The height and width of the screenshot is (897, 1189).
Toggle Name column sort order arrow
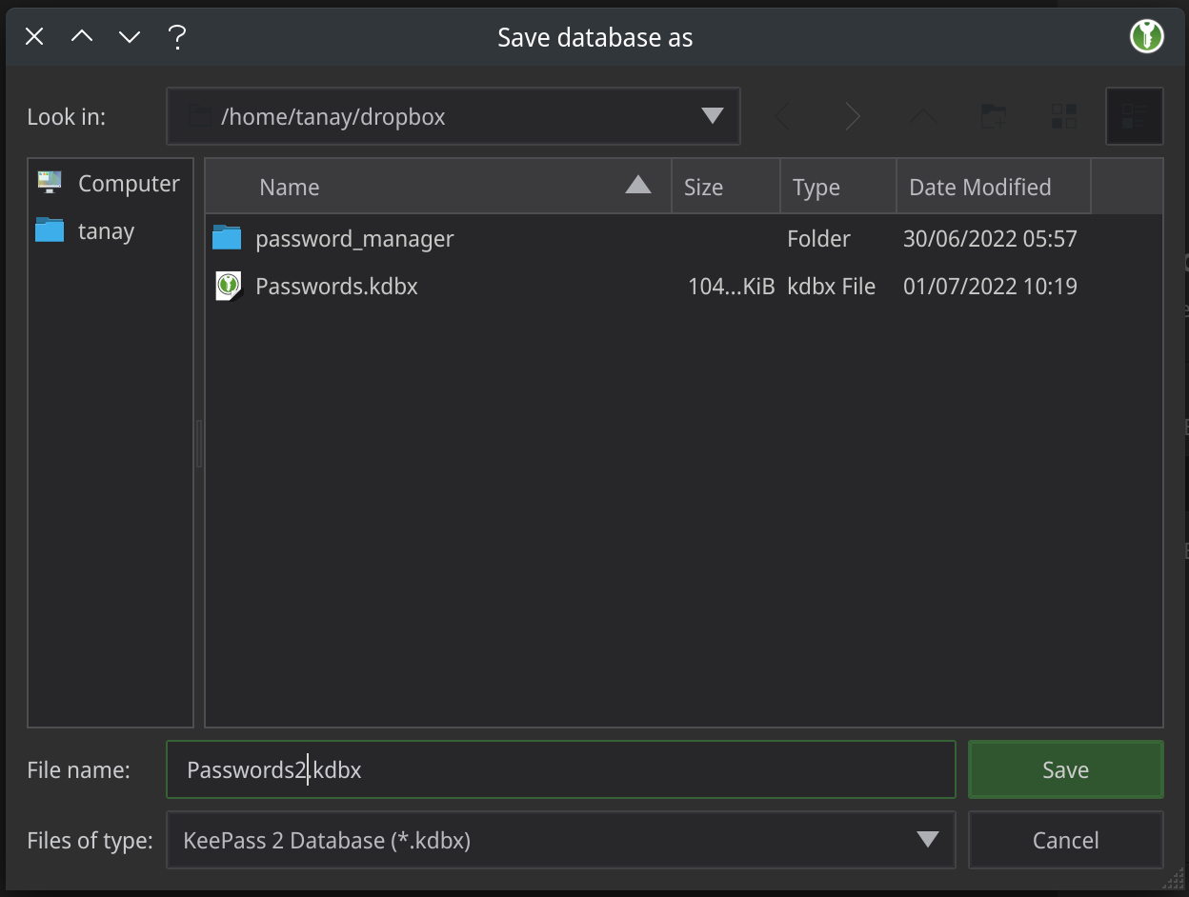[636, 186]
